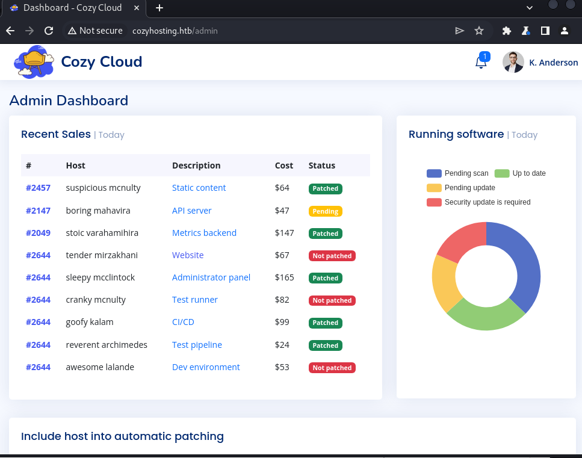Open the browser extensions puzzle icon

click(x=506, y=30)
